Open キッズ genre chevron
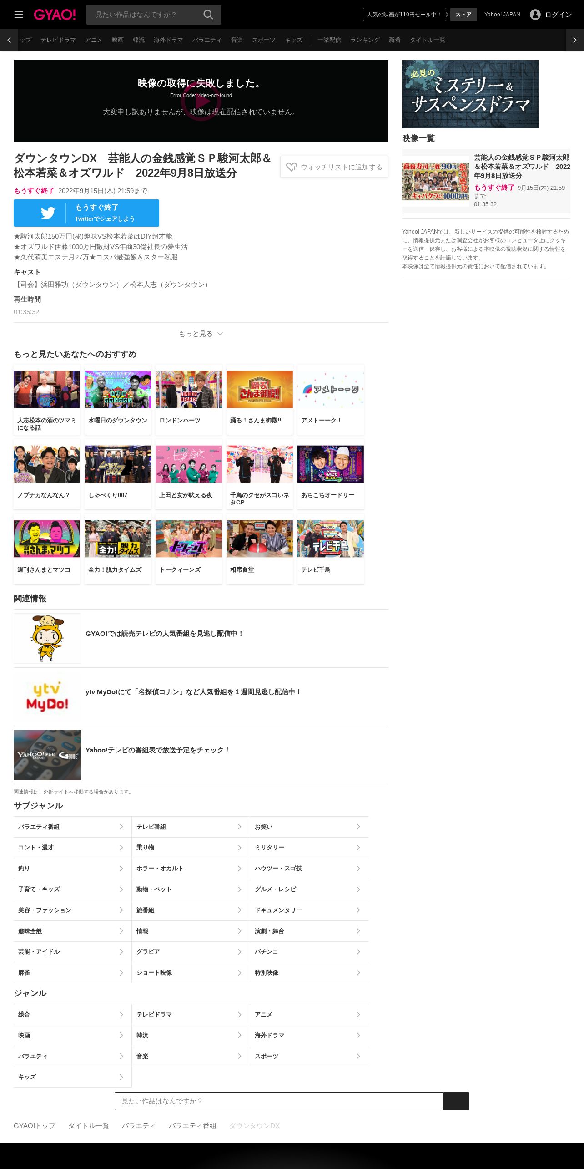The height and width of the screenshot is (1169, 584). coord(121,1077)
